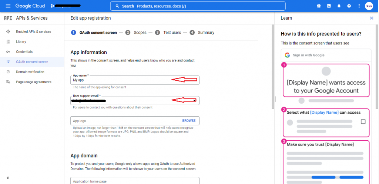Open the help question mark icon
The image size is (379, 184).
[x=349, y=6]
